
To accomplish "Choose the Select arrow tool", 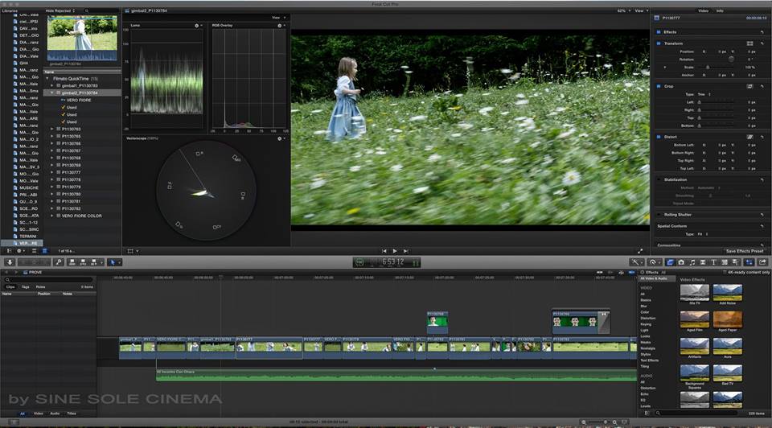I will click(x=113, y=262).
